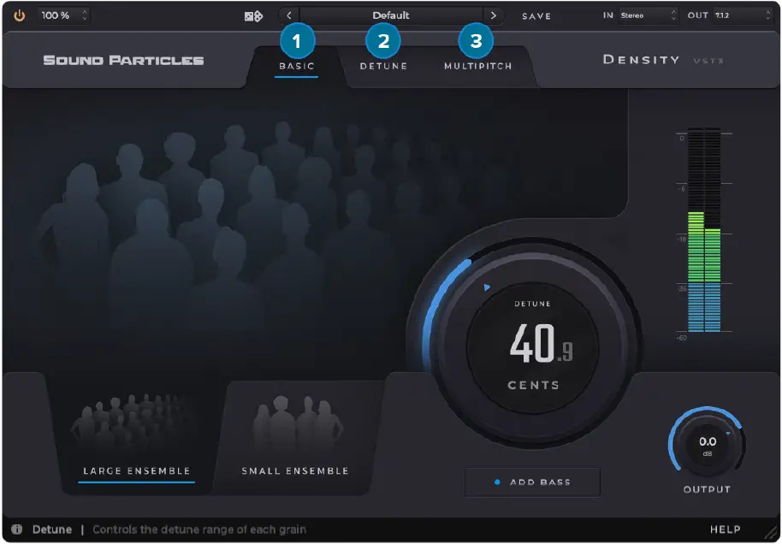Screen dimensions: 782x544
Task: Switch to the Detune tab
Action: point(382,64)
